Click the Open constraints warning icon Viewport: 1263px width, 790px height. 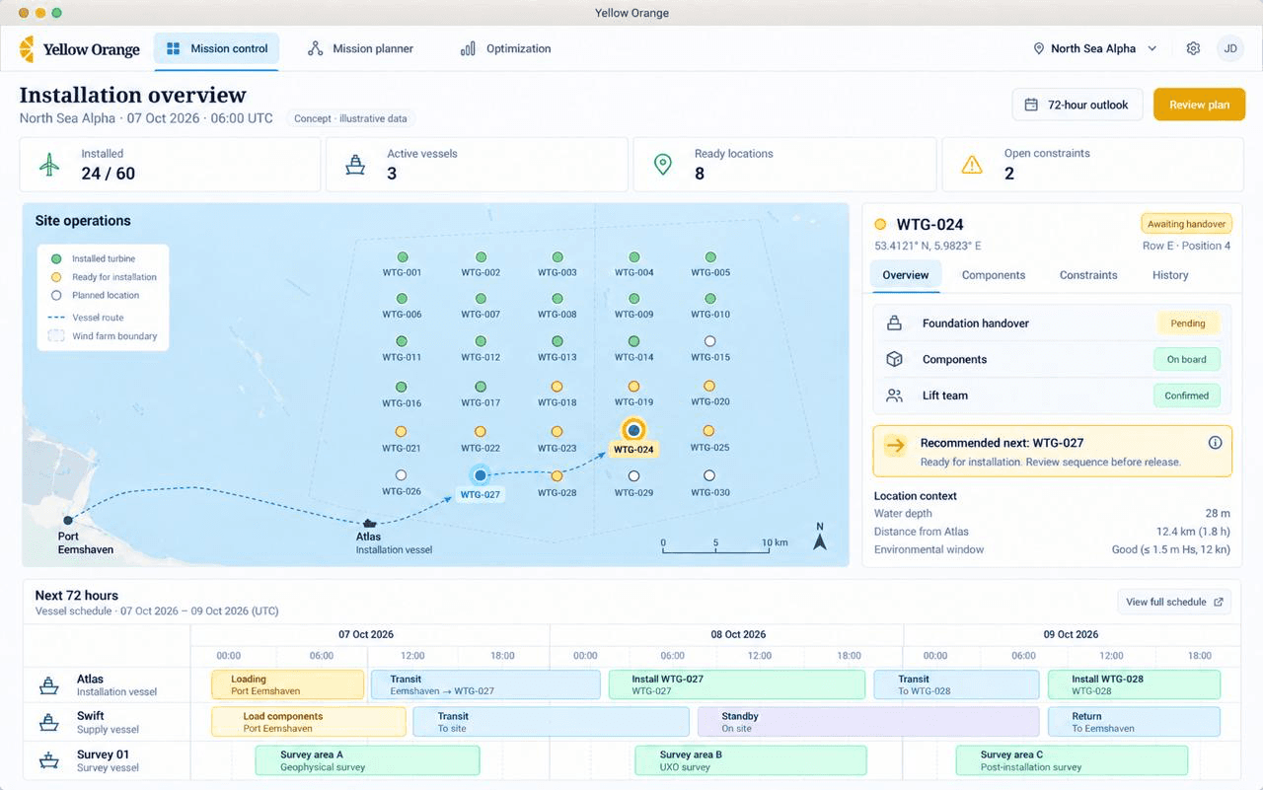pyautogui.click(x=972, y=164)
